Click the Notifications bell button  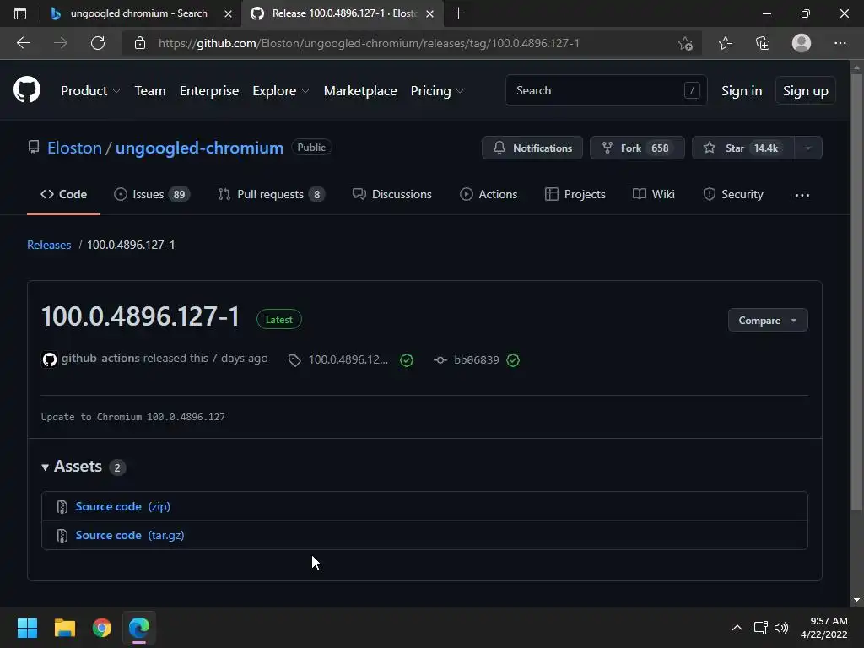pyautogui.click(x=532, y=148)
